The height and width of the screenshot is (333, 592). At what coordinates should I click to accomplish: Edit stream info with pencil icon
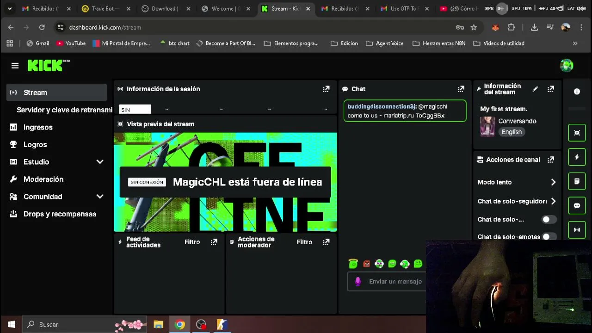coord(535,89)
